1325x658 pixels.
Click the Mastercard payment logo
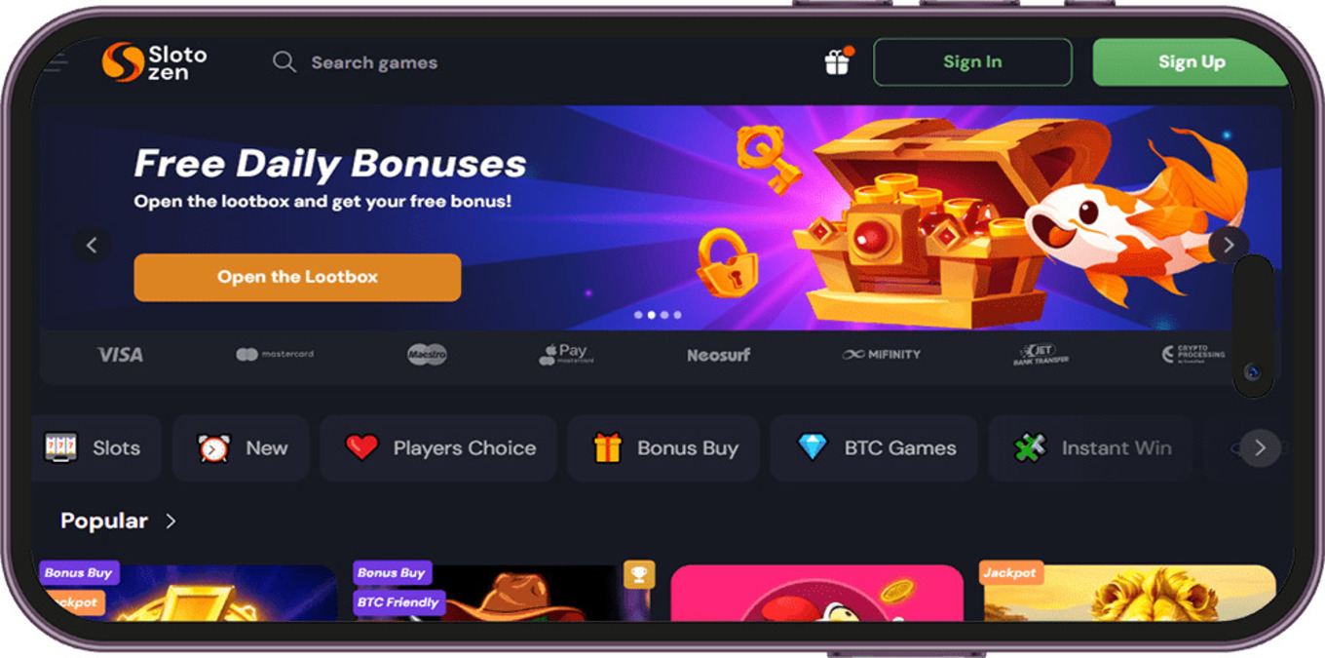pos(275,355)
